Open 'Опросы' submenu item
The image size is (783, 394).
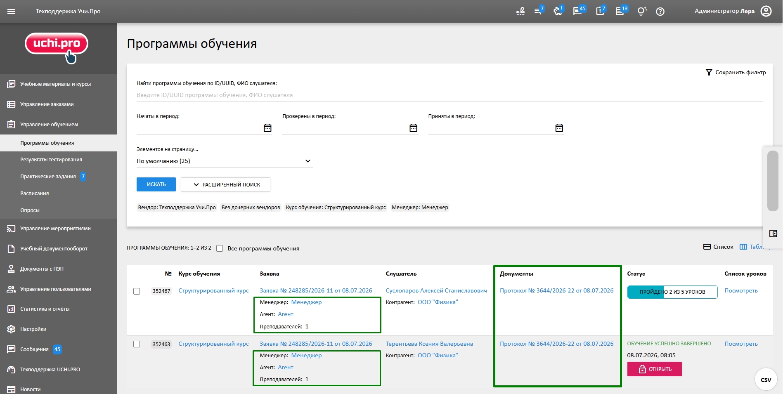coord(58,210)
